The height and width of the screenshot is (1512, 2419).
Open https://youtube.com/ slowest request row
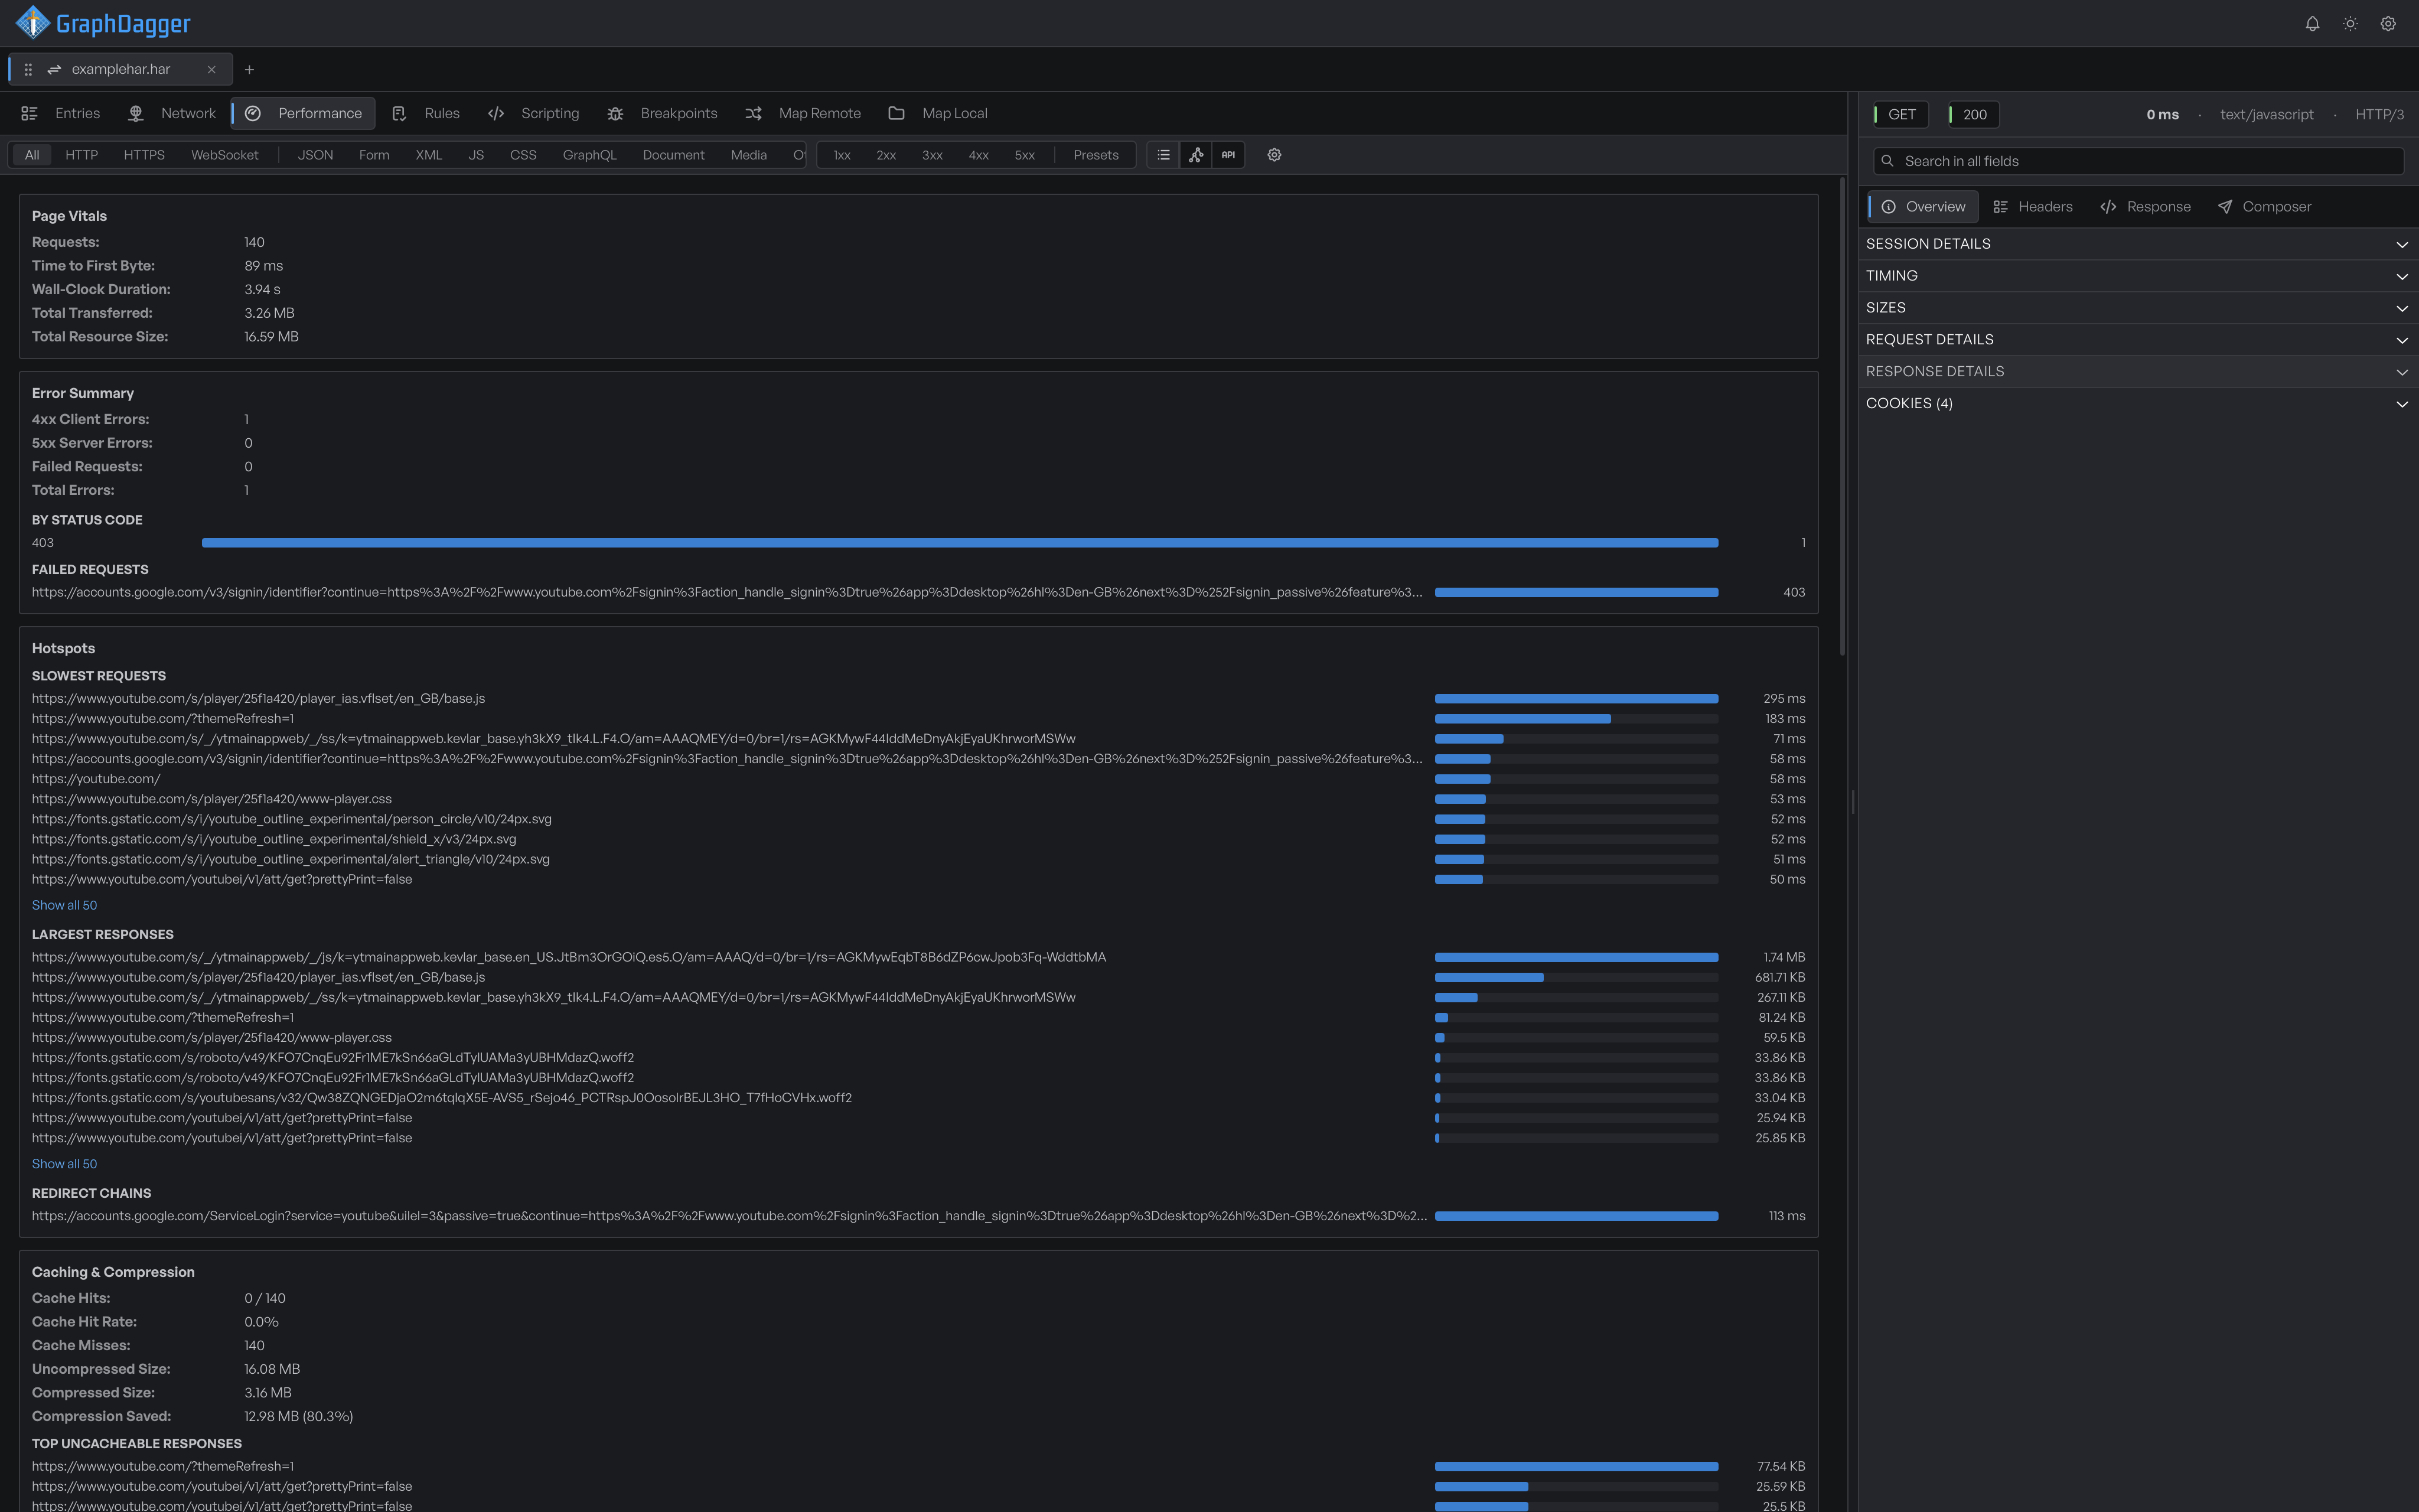[x=918, y=779]
